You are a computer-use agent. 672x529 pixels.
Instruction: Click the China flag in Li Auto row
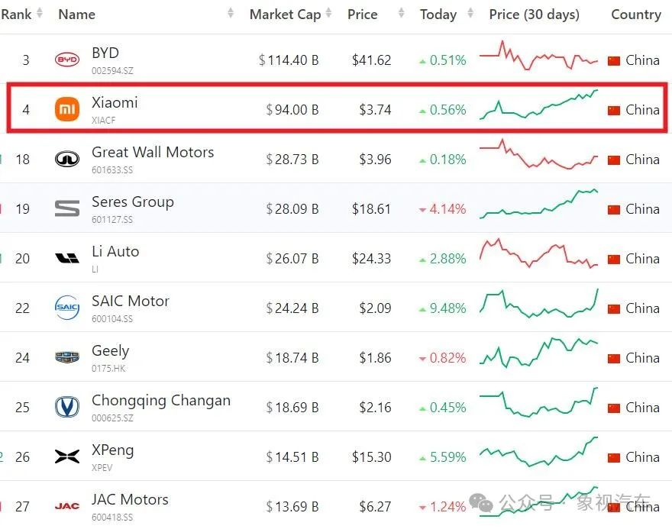614,259
